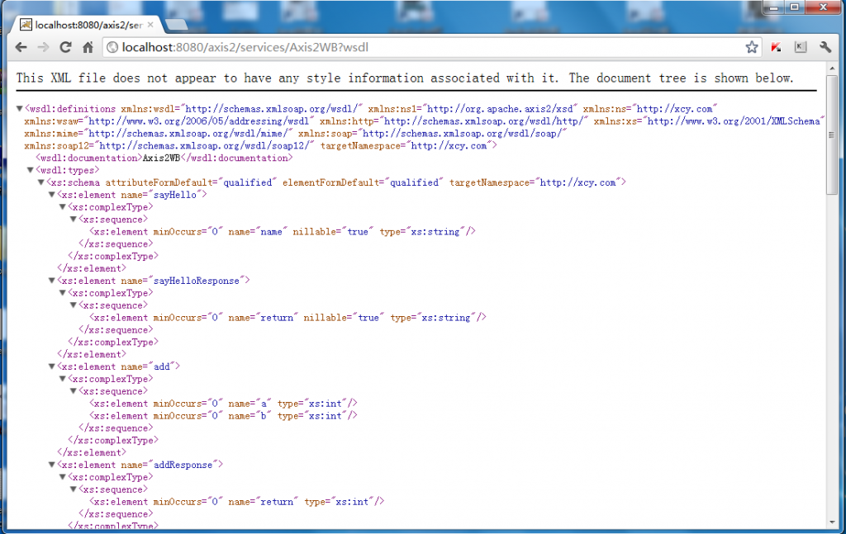846x534 pixels.
Task: Bookmark page with the star icon
Action: tap(752, 47)
